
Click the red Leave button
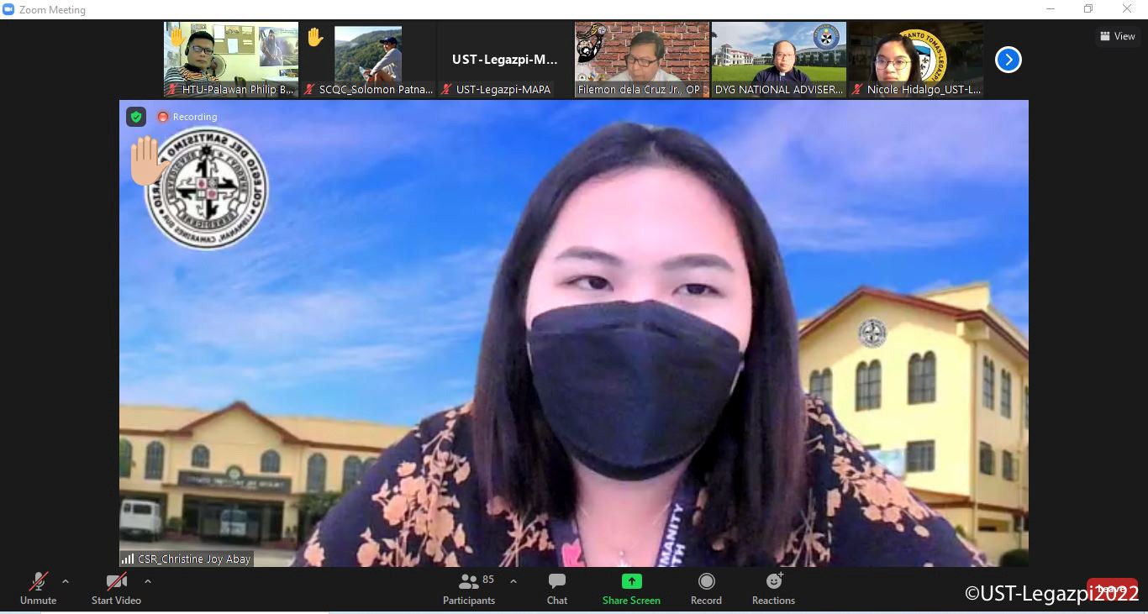[1111, 590]
